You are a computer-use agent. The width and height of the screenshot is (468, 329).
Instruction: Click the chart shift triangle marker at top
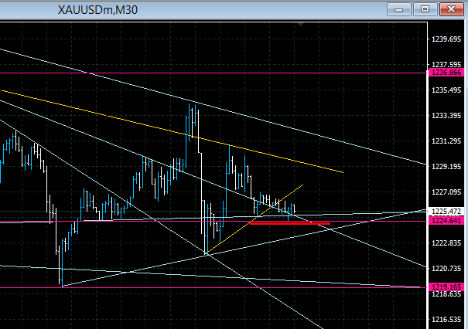pos(301,25)
